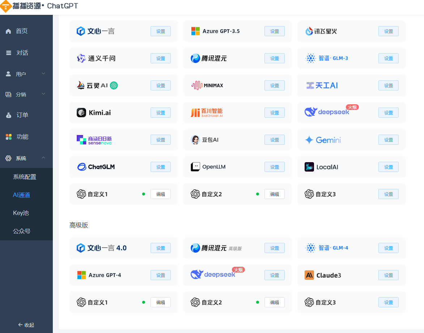The width and height of the screenshot is (424, 333).
Task: Click 设置 for 讯飞星火
Action: [389, 31]
